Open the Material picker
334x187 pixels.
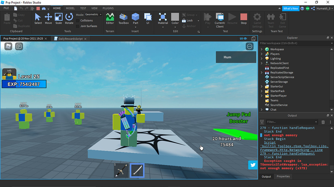(163, 18)
